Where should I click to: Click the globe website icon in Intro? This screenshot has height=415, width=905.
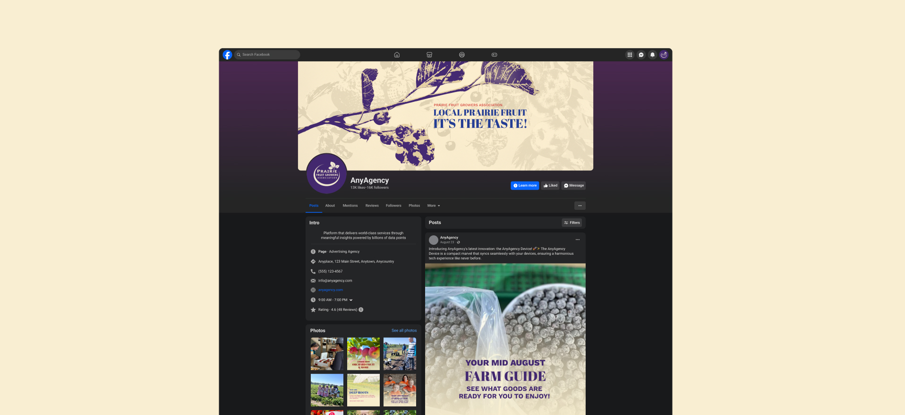pos(313,290)
